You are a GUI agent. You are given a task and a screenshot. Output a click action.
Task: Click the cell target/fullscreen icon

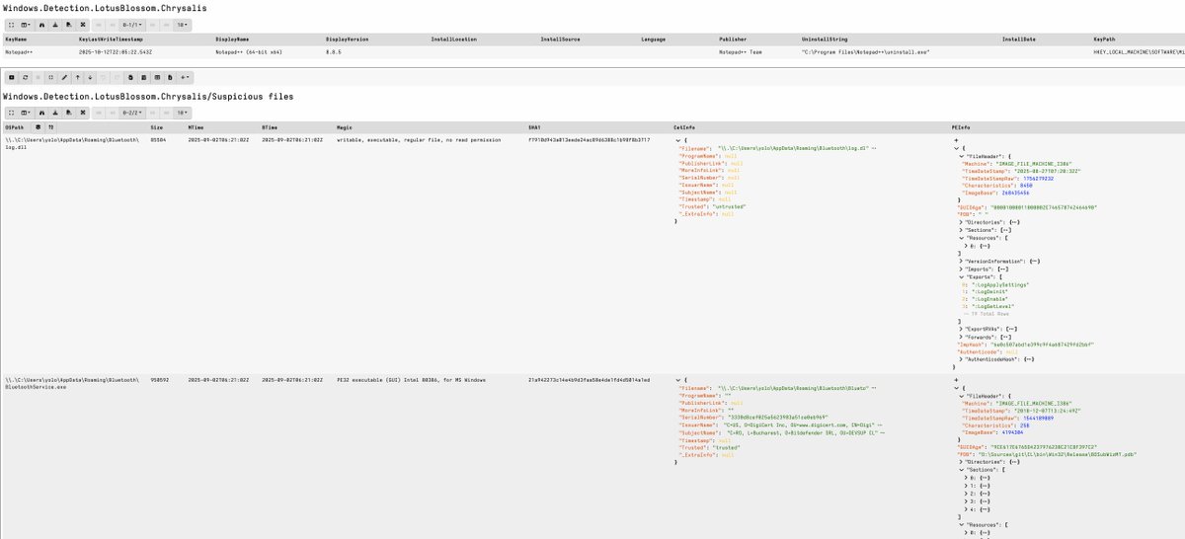click(50, 77)
